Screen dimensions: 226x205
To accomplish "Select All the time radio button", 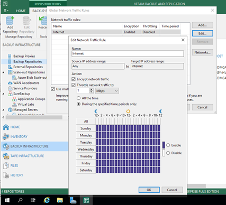I will point(78,98).
